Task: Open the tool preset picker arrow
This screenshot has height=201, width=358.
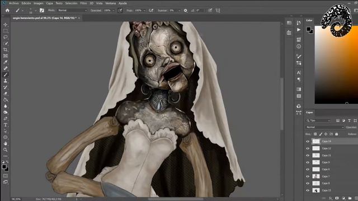Action: click(x=22, y=11)
